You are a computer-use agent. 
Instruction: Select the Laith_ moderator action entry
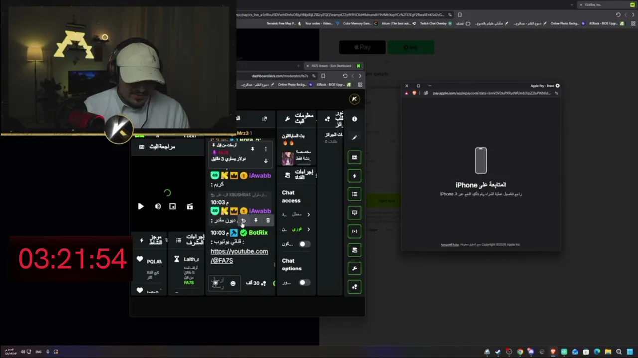[187, 270]
